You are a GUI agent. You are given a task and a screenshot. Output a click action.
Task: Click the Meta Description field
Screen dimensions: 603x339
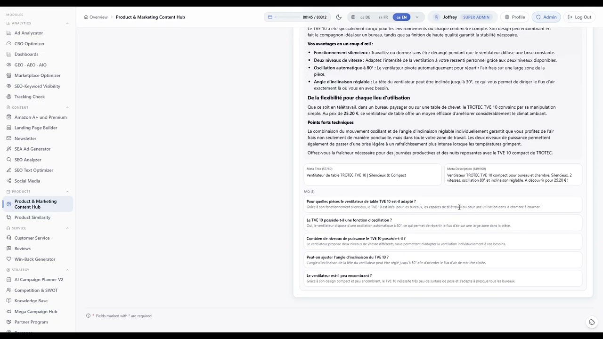513,175
